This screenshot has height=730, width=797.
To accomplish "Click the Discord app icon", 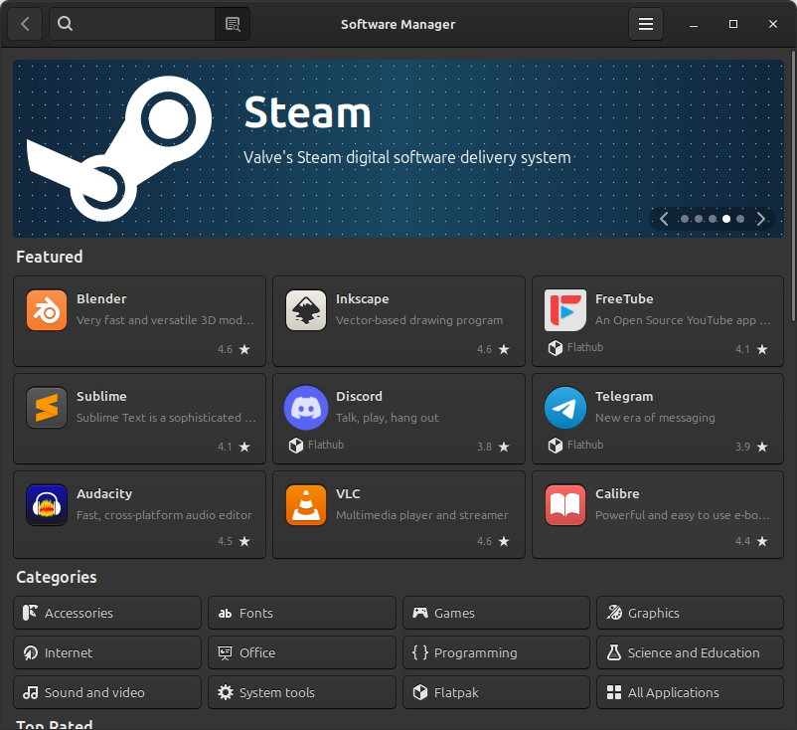I will [x=306, y=408].
